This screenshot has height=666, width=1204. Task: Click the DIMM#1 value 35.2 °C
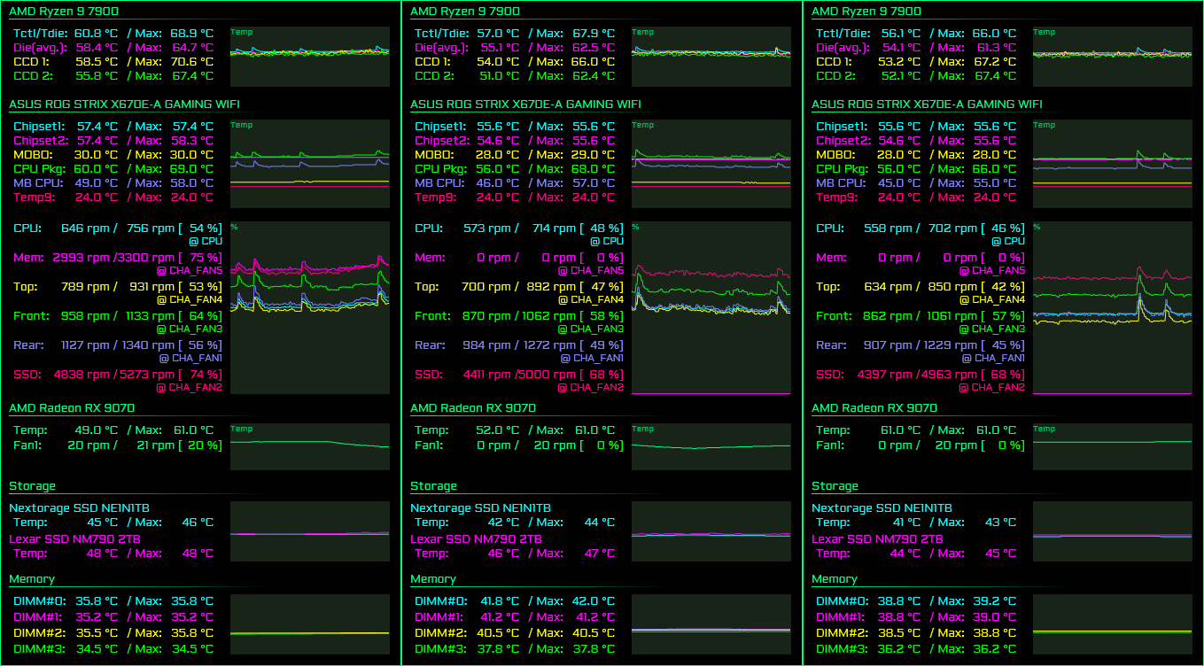[x=97, y=617]
